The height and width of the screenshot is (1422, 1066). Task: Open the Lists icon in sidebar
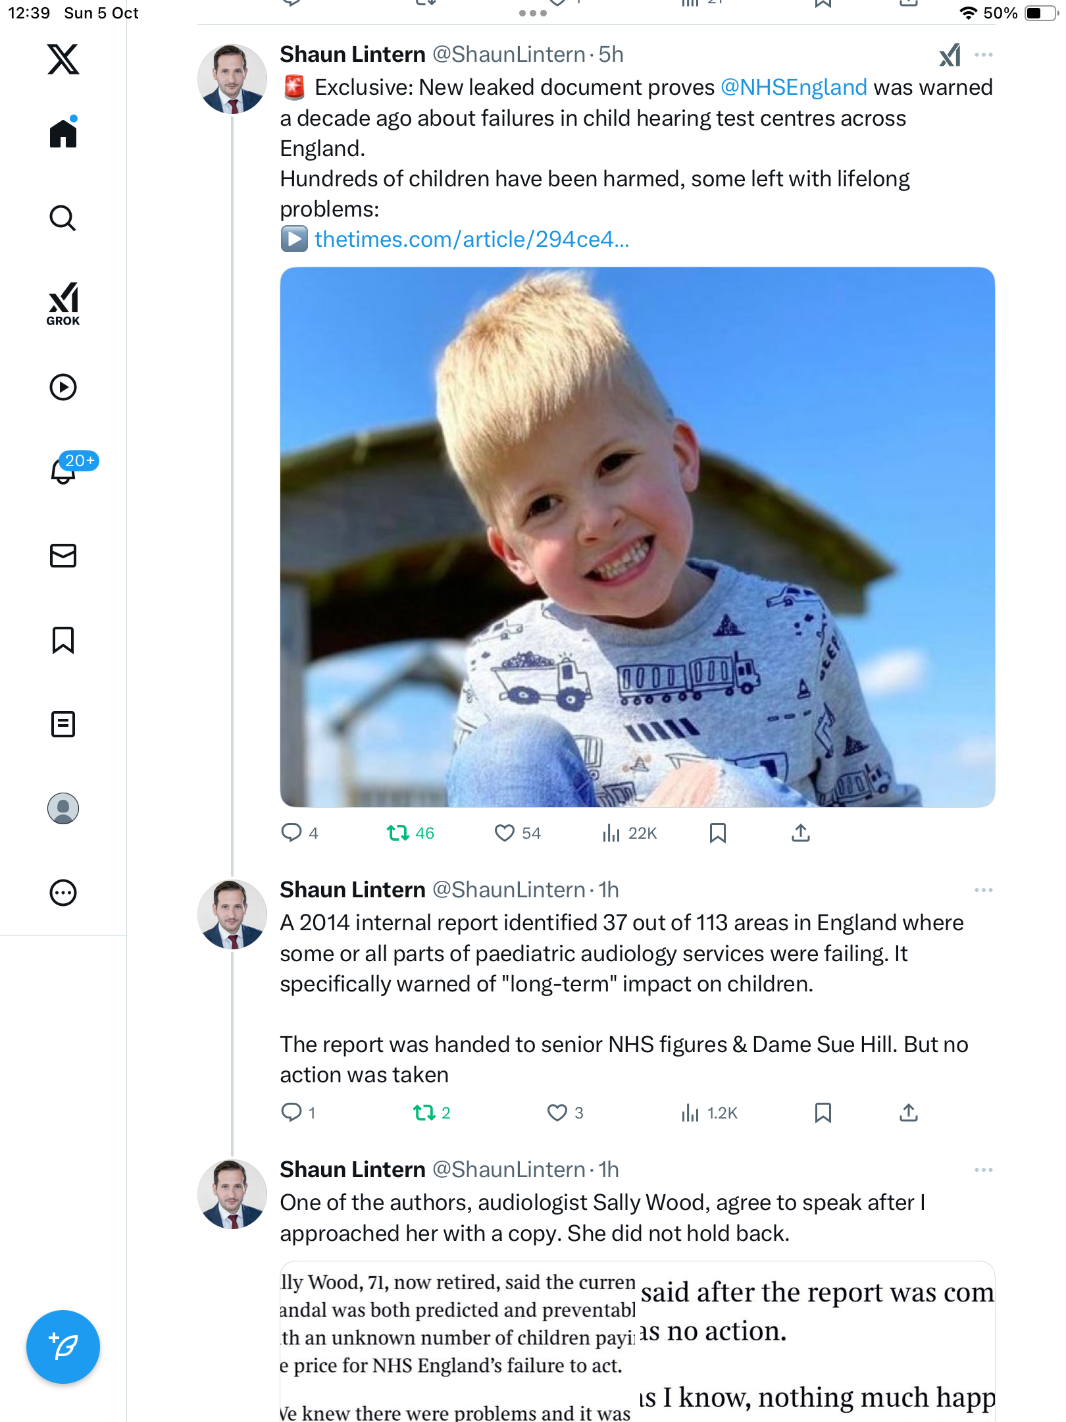63,724
